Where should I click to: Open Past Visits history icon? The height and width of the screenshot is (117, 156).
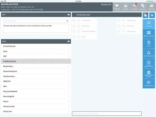point(134,7)
